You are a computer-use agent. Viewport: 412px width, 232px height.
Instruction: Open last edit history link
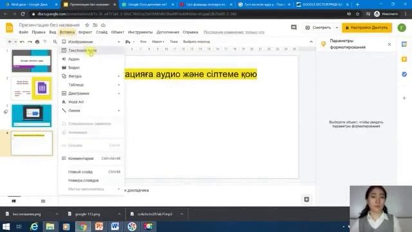(234, 32)
